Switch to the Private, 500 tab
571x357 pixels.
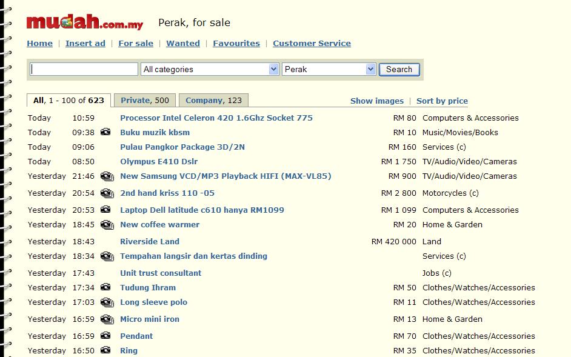pyautogui.click(x=145, y=101)
